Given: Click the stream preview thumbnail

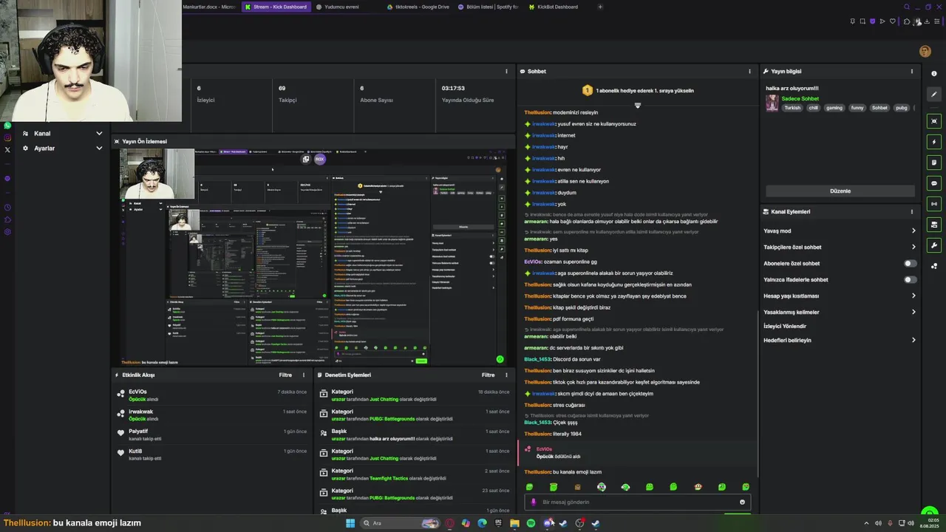Looking at the screenshot, I should (313, 256).
